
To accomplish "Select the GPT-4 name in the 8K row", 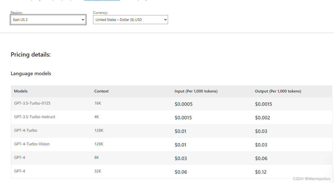I will click(x=20, y=158).
